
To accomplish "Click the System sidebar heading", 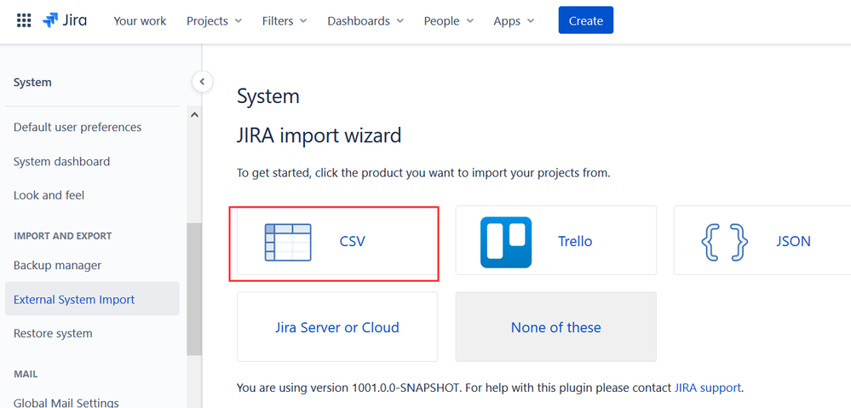I will click(32, 83).
